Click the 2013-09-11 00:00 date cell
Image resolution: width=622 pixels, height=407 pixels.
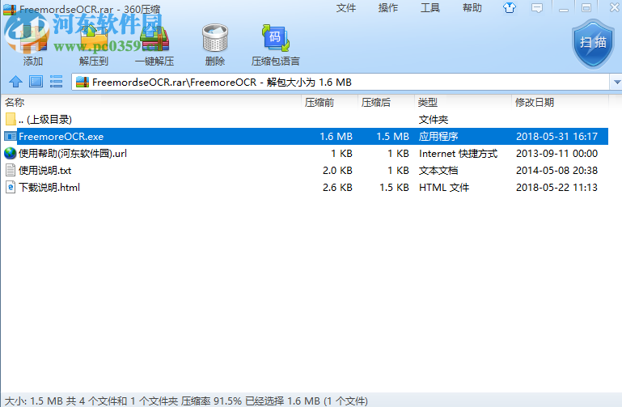tap(556, 154)
